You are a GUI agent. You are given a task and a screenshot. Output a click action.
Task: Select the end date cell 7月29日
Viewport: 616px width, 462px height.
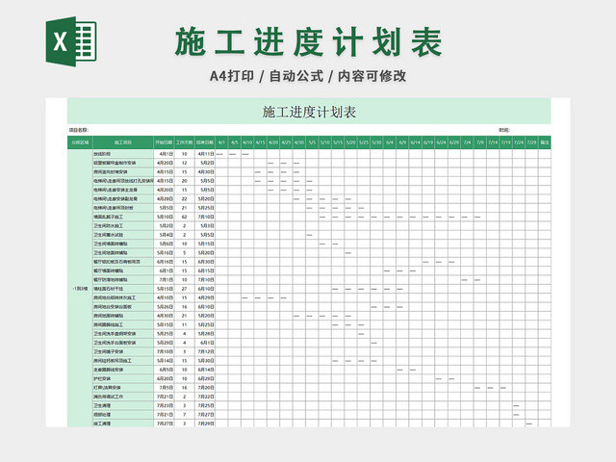[x=205, y=423]
